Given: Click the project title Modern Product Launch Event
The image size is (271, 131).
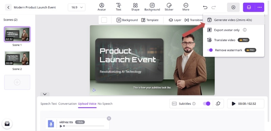Looking at the screenshot, I should (35, 7).
